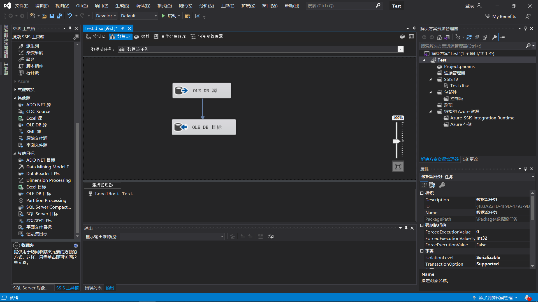Select the LocalHost.Test connection manager
The image size is (538, 302).
coord(113,194)
